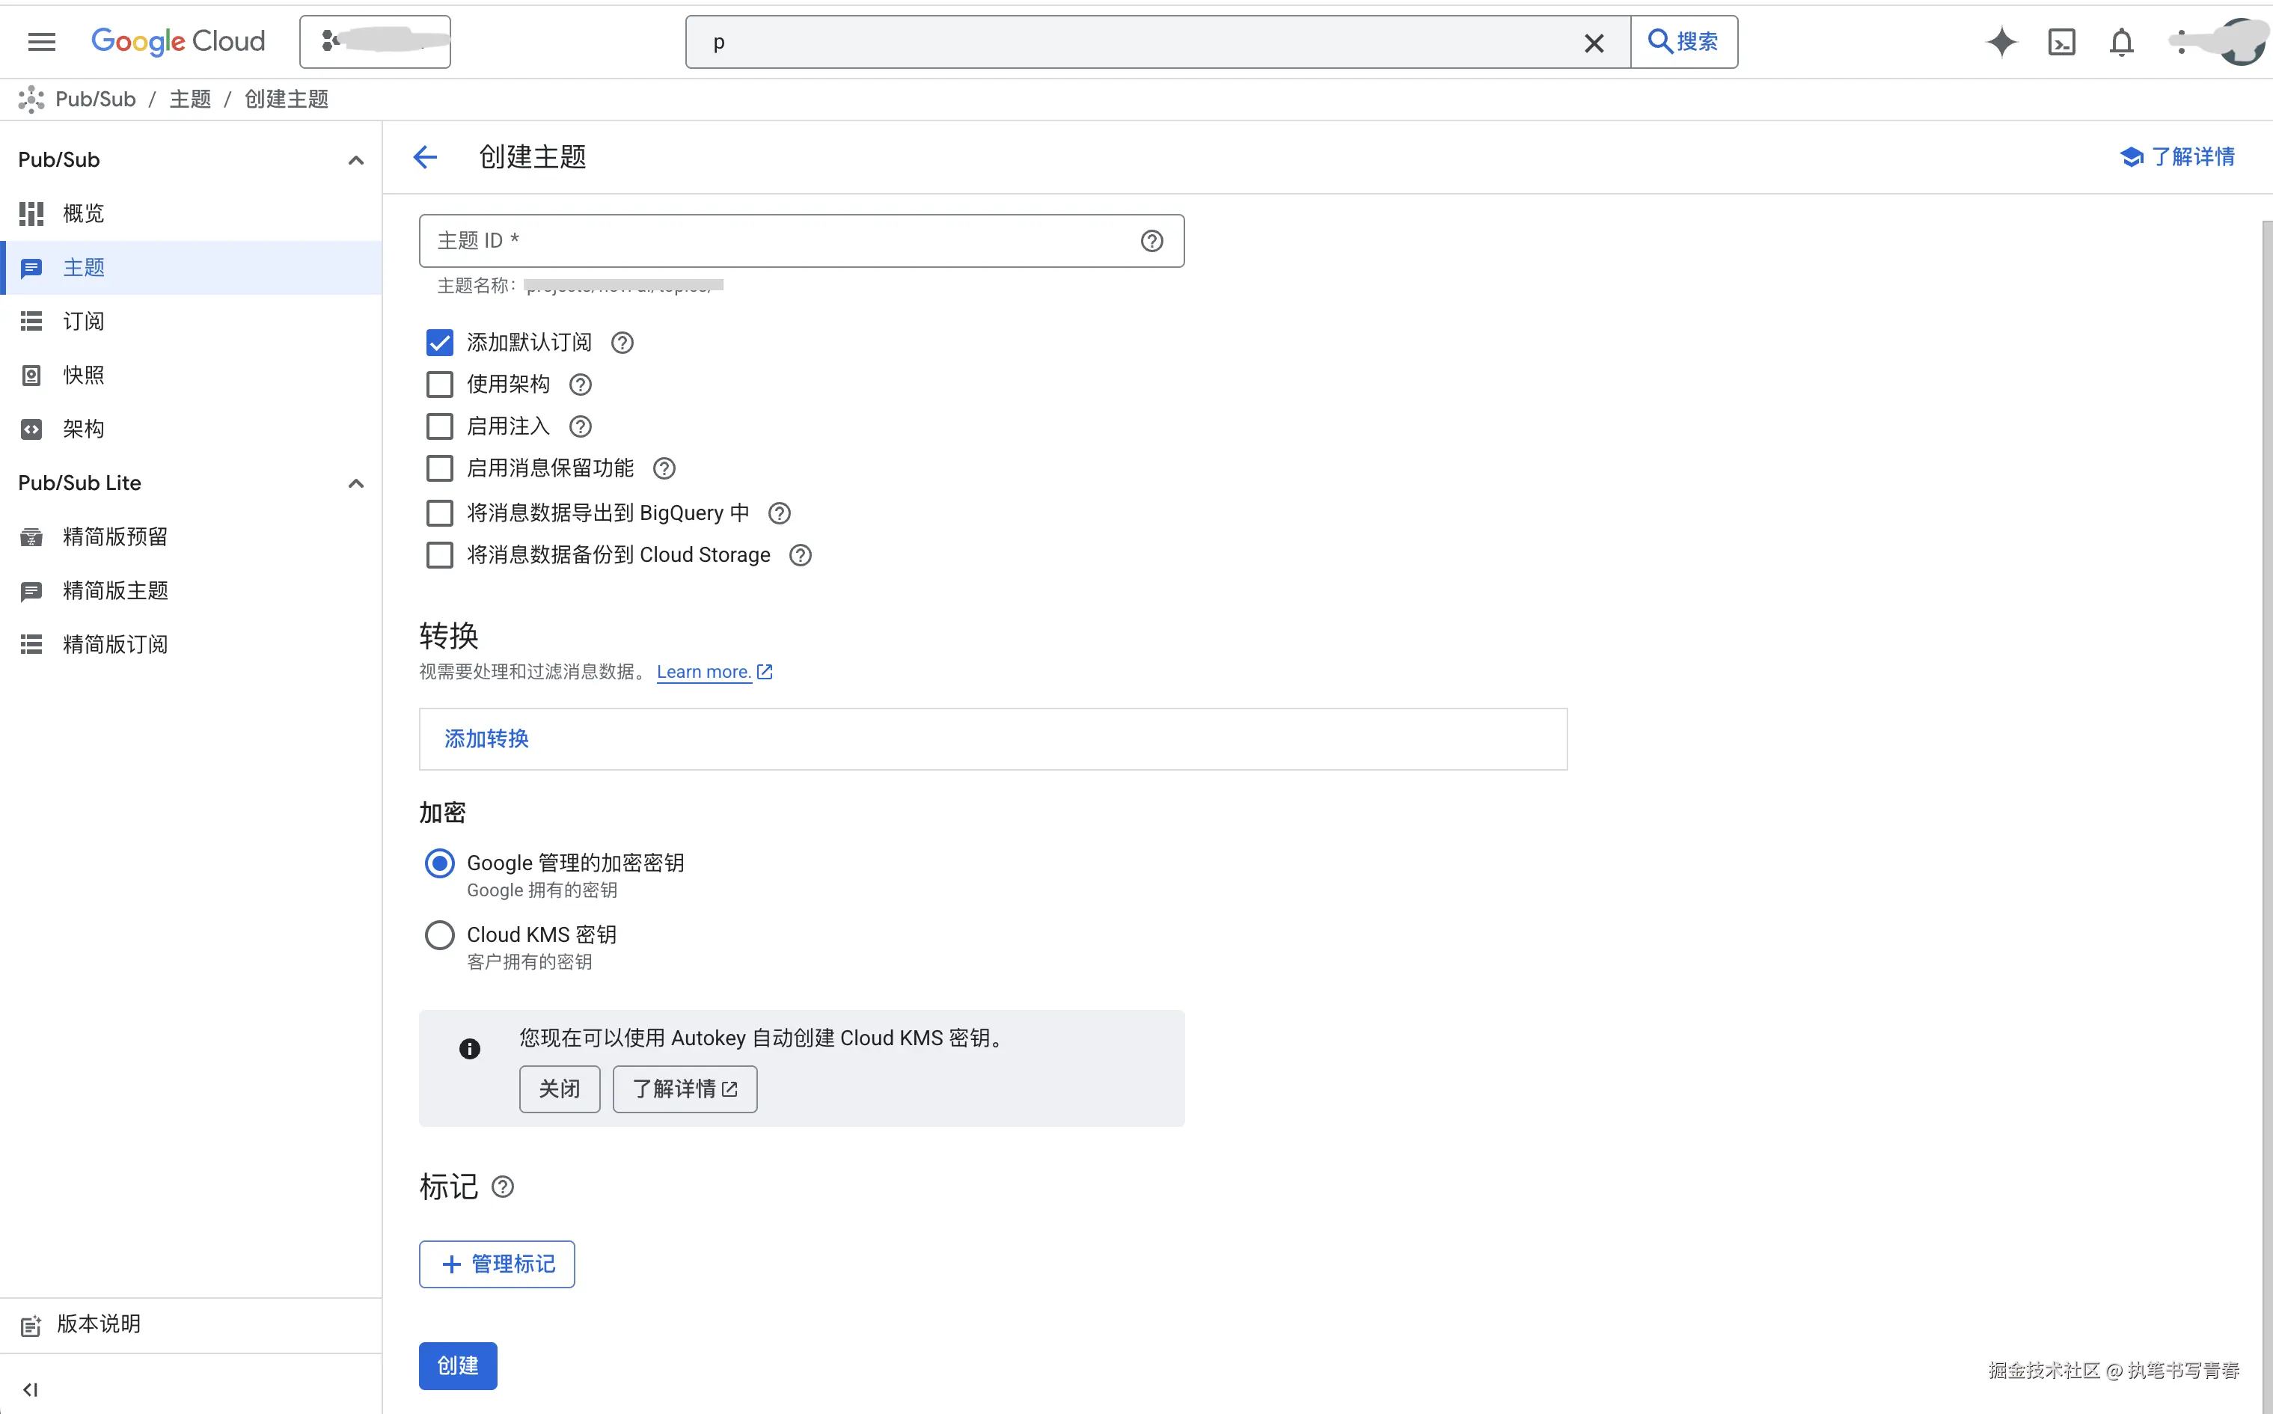Open the project picker dropdown

point(375,41)
